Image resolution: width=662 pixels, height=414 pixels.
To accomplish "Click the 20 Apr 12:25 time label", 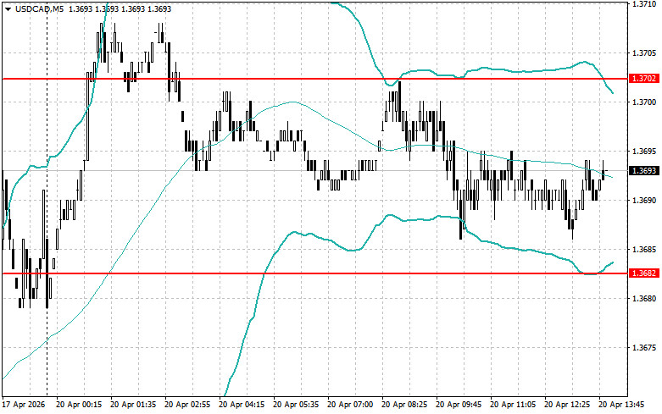I will click(567, 405).
